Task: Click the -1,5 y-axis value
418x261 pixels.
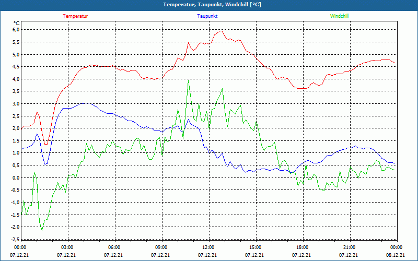Action: pyautogui.click(x=15, y=215)
